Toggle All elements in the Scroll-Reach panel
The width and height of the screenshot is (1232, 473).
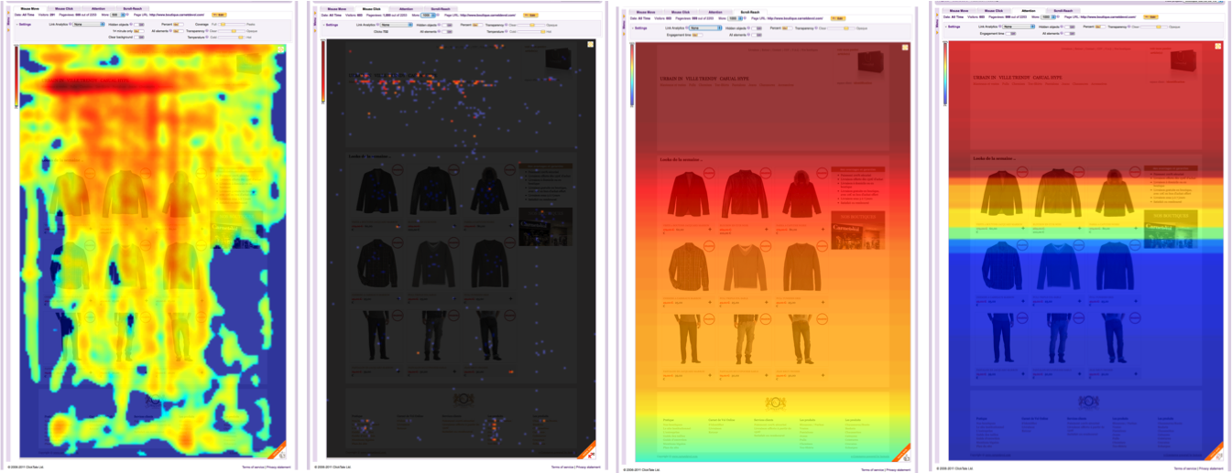[757, 35]
